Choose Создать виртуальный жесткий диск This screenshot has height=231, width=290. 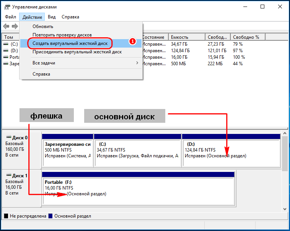(70, 43)
